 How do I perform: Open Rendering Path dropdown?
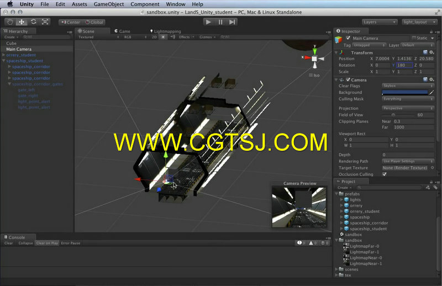coord(408,161)
